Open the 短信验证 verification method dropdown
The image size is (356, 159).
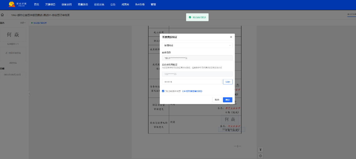click(x=197, y=45)
